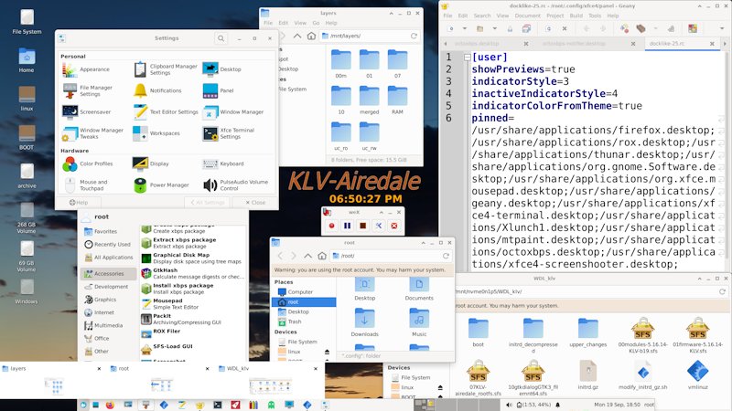
Task: Open Desktop settings item
Action: click(x=222, y=69)
